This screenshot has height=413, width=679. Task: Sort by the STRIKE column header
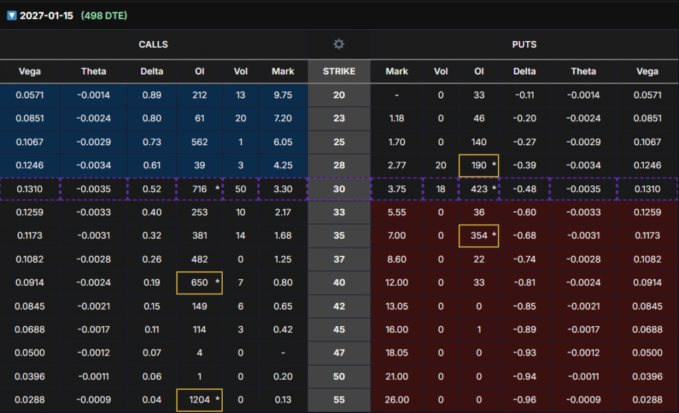point(339,72)
